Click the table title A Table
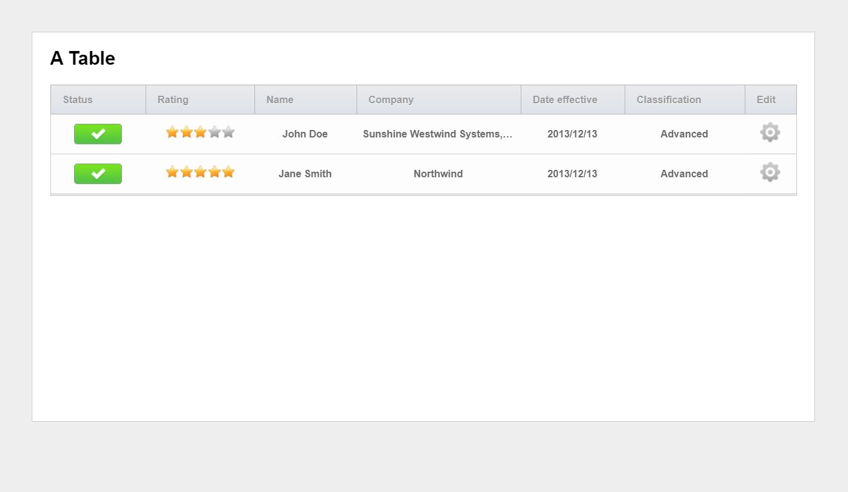This screenshot has height=492, width=848. (82, 58)
